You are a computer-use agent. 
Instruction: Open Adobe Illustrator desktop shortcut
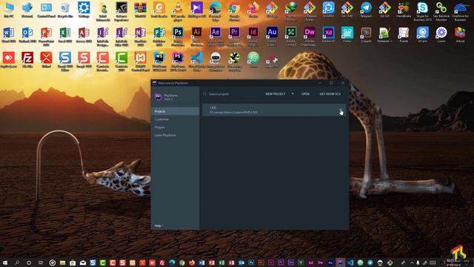196,36
